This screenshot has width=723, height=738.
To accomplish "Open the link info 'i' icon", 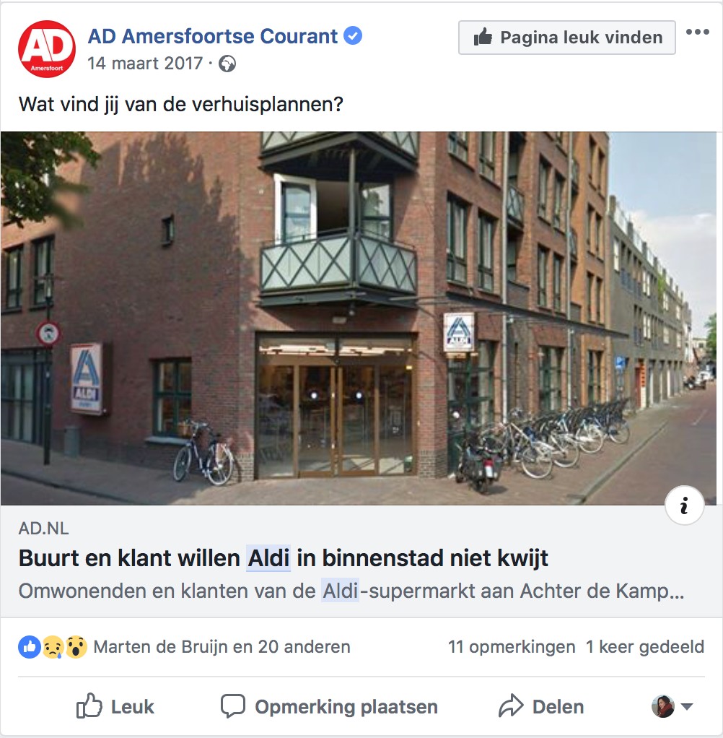I will [x=684, y=505].
